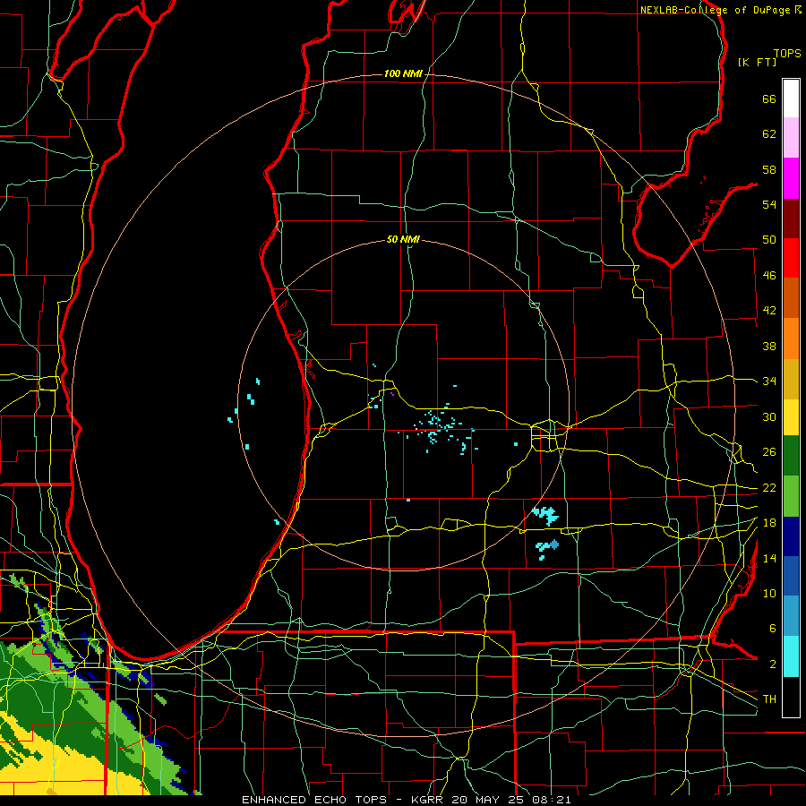Viewport: 806px width, 806px height.
Task: Click the 34 value on the legend
Action: pyautogui.click(x=769, y=382)
